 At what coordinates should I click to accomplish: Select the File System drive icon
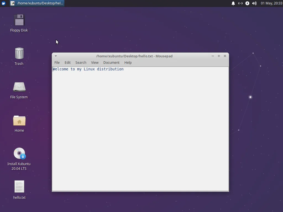point(19,87)
